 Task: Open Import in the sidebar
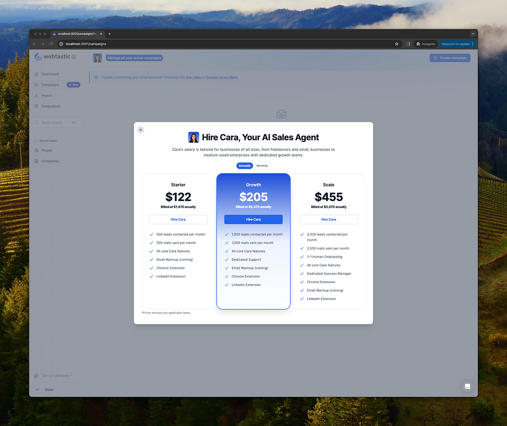[47, 96]
